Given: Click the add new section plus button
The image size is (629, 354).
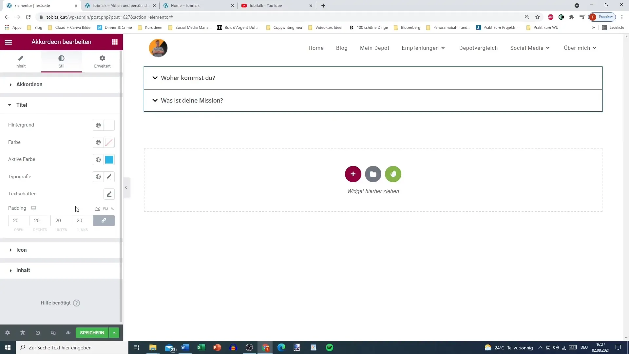Looking at the screenshot, I should coord(353,174).
